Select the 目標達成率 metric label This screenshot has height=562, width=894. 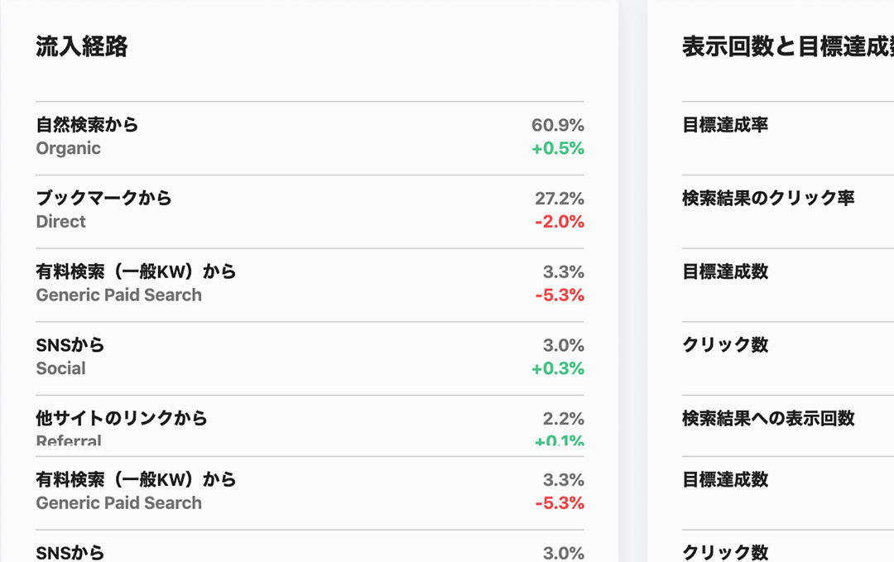(724, 125)
